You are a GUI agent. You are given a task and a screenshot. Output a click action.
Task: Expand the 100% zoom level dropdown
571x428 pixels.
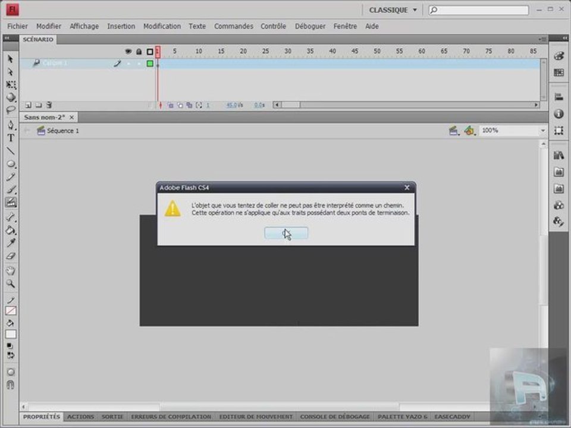(543, 131)
